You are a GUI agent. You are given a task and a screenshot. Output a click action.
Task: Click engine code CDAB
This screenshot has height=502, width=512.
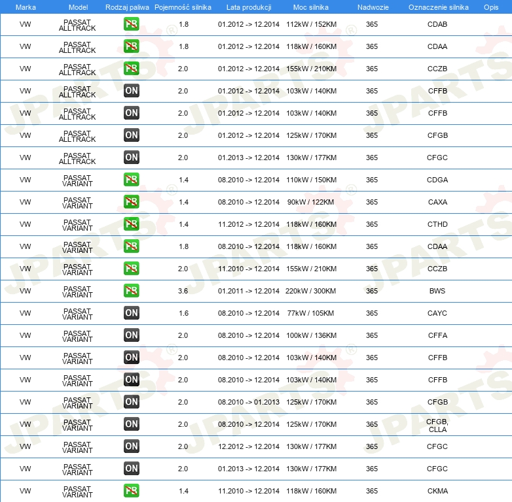(437, 24)
